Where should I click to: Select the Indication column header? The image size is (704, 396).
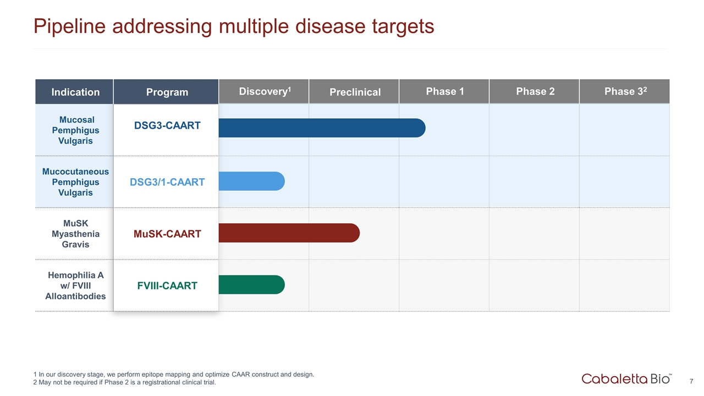(74, 92)
